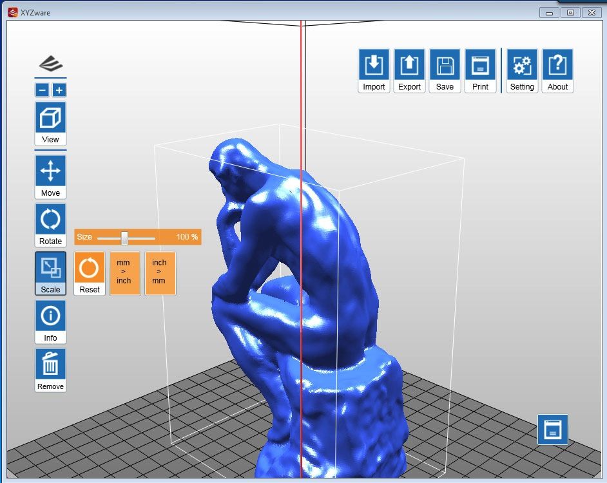The image size is (607, 483).
Task: Click the printer status icon at bottom right
Action: (553, 430)
